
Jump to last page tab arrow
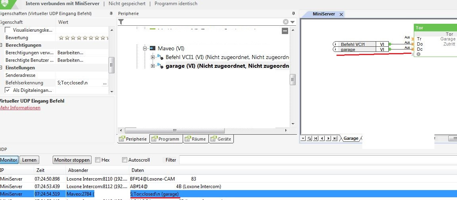[335, 139]
